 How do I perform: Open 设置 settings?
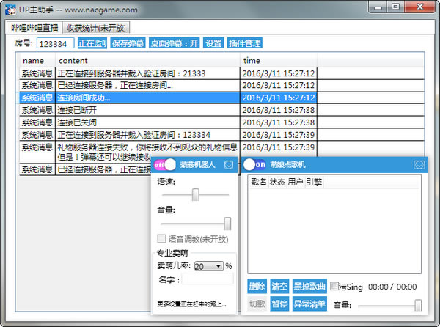click(x=213, y=44)
